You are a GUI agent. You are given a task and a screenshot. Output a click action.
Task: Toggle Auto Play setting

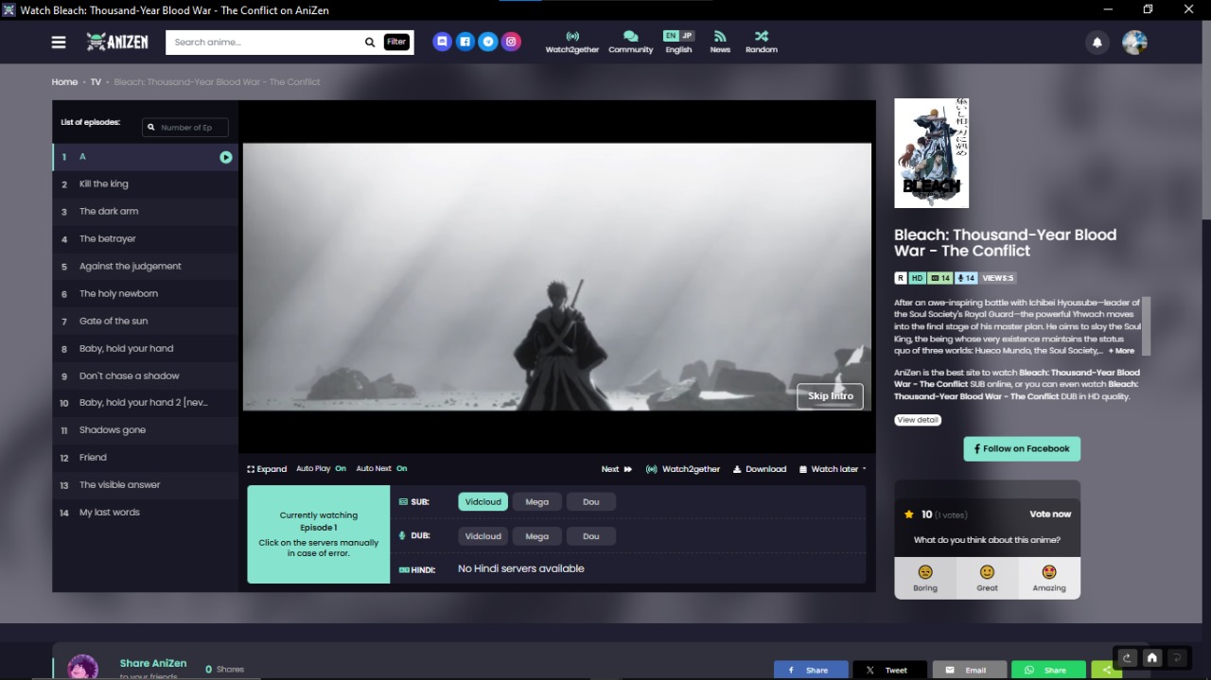tap(321, 469)
